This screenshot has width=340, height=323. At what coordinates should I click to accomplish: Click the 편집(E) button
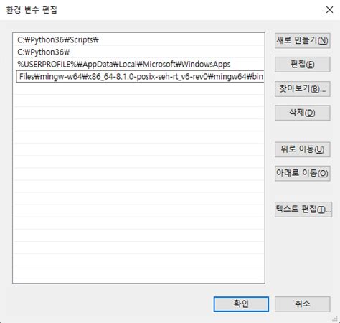(x=303, y=65)
